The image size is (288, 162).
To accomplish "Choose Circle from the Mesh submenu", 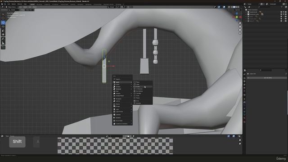I will [143, 86].
